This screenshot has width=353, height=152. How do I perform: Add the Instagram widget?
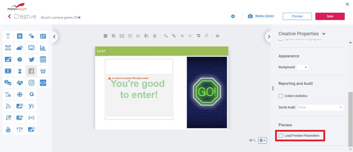point(31,83)
